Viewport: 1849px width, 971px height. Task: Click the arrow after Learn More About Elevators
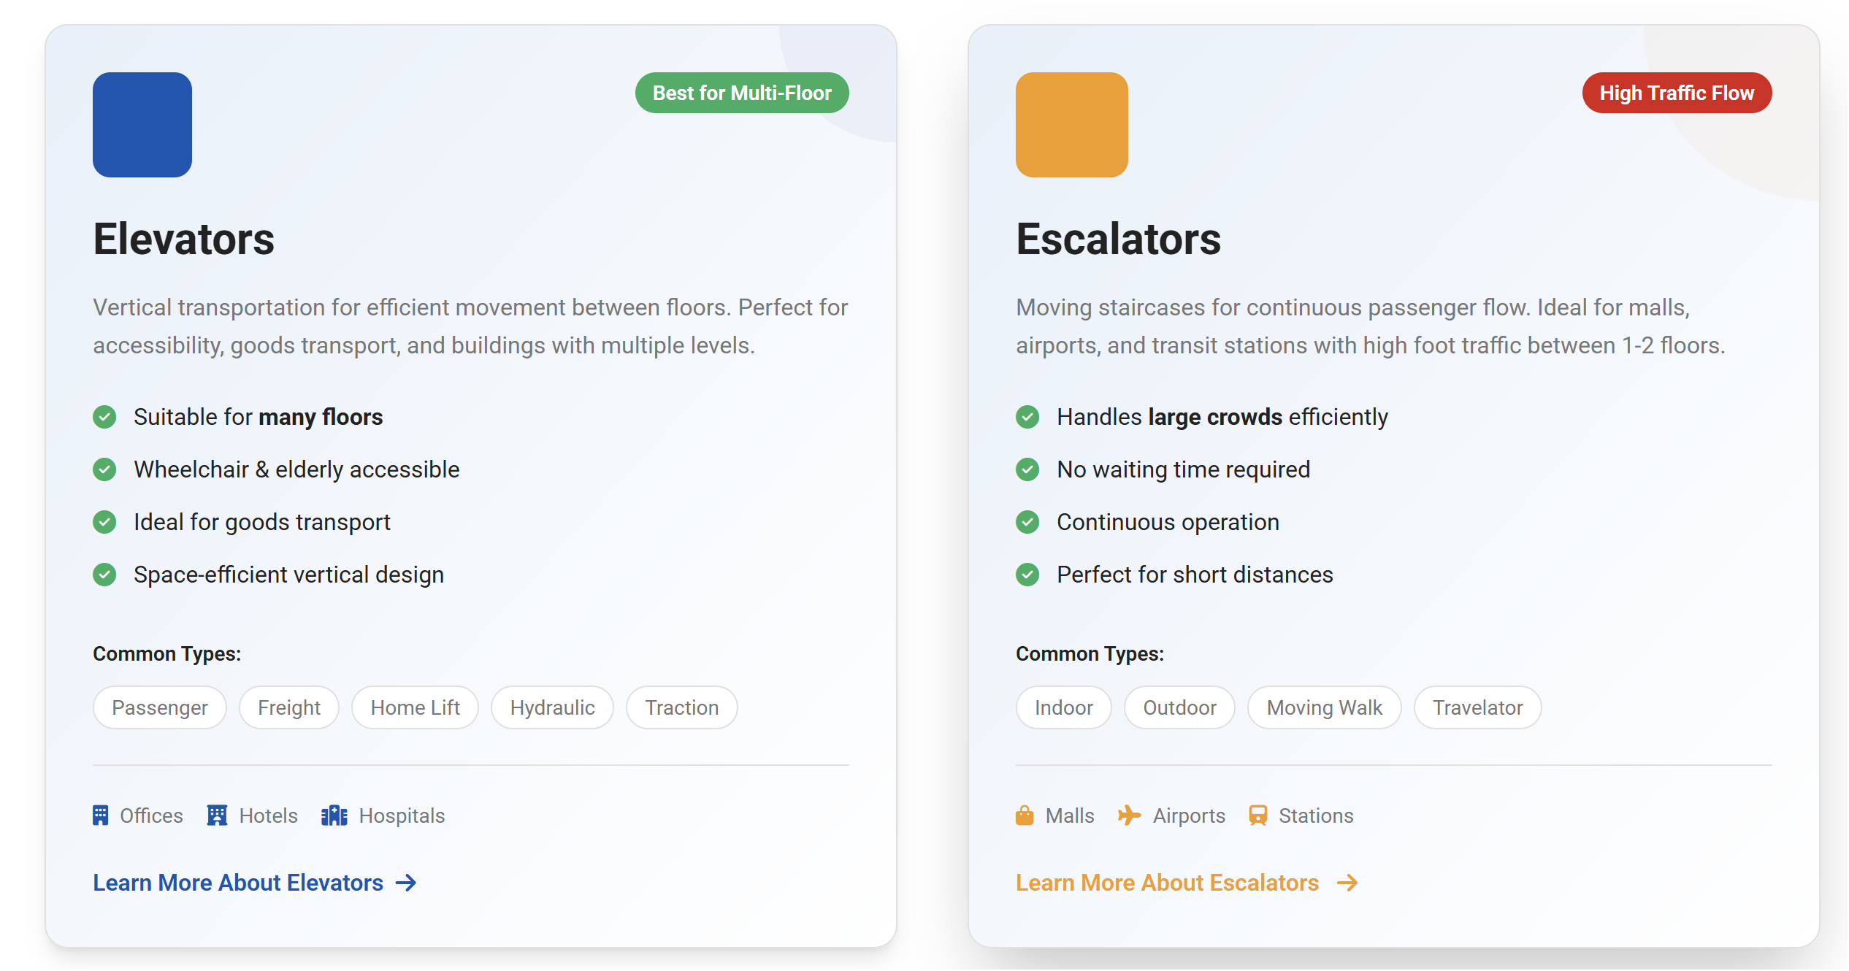point(406,883)
